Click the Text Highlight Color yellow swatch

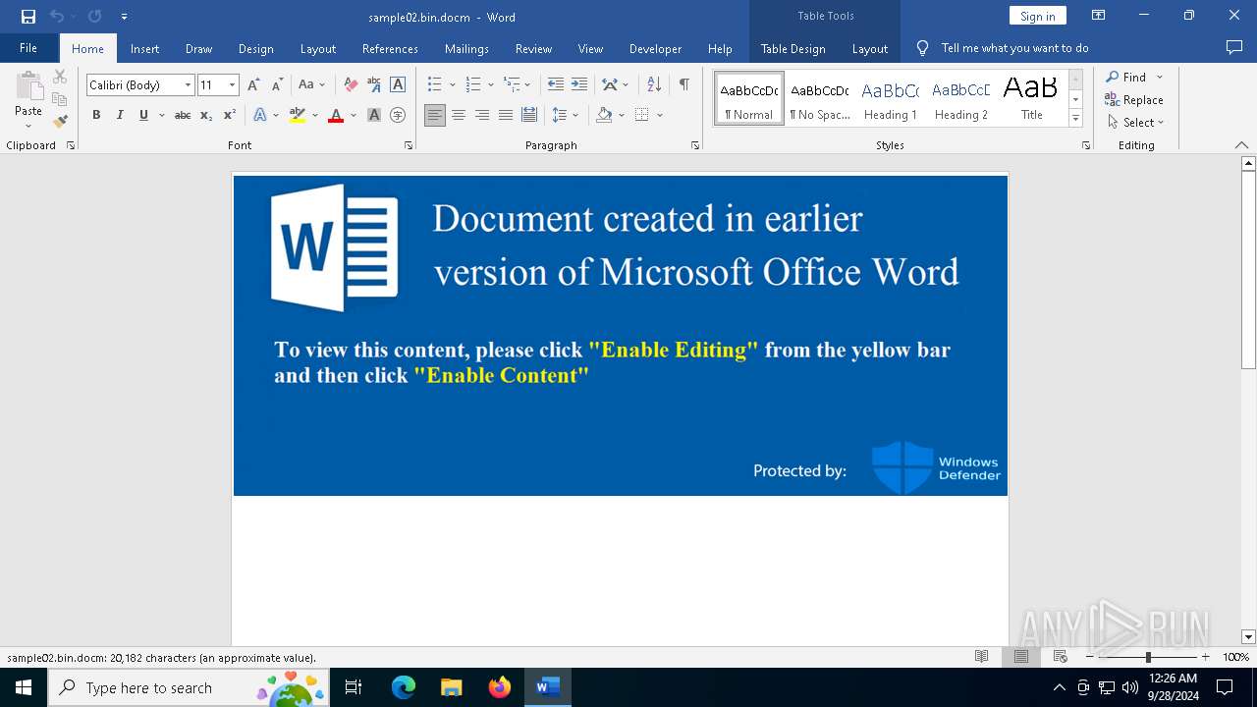(298, 115)
